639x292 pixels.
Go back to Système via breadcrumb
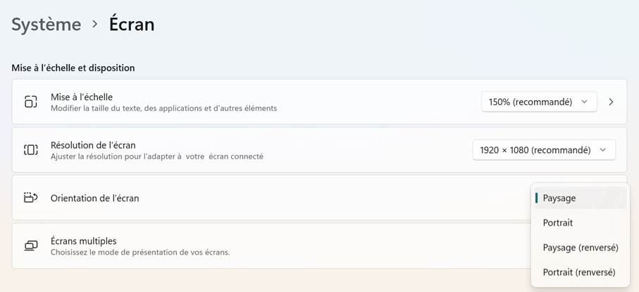tap(46, 24)
